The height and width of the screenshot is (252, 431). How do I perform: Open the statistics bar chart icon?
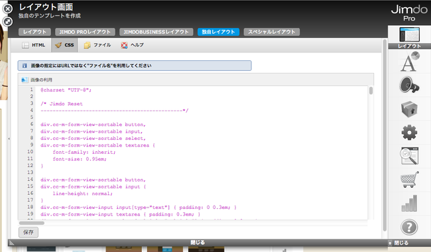pos(409,204)
